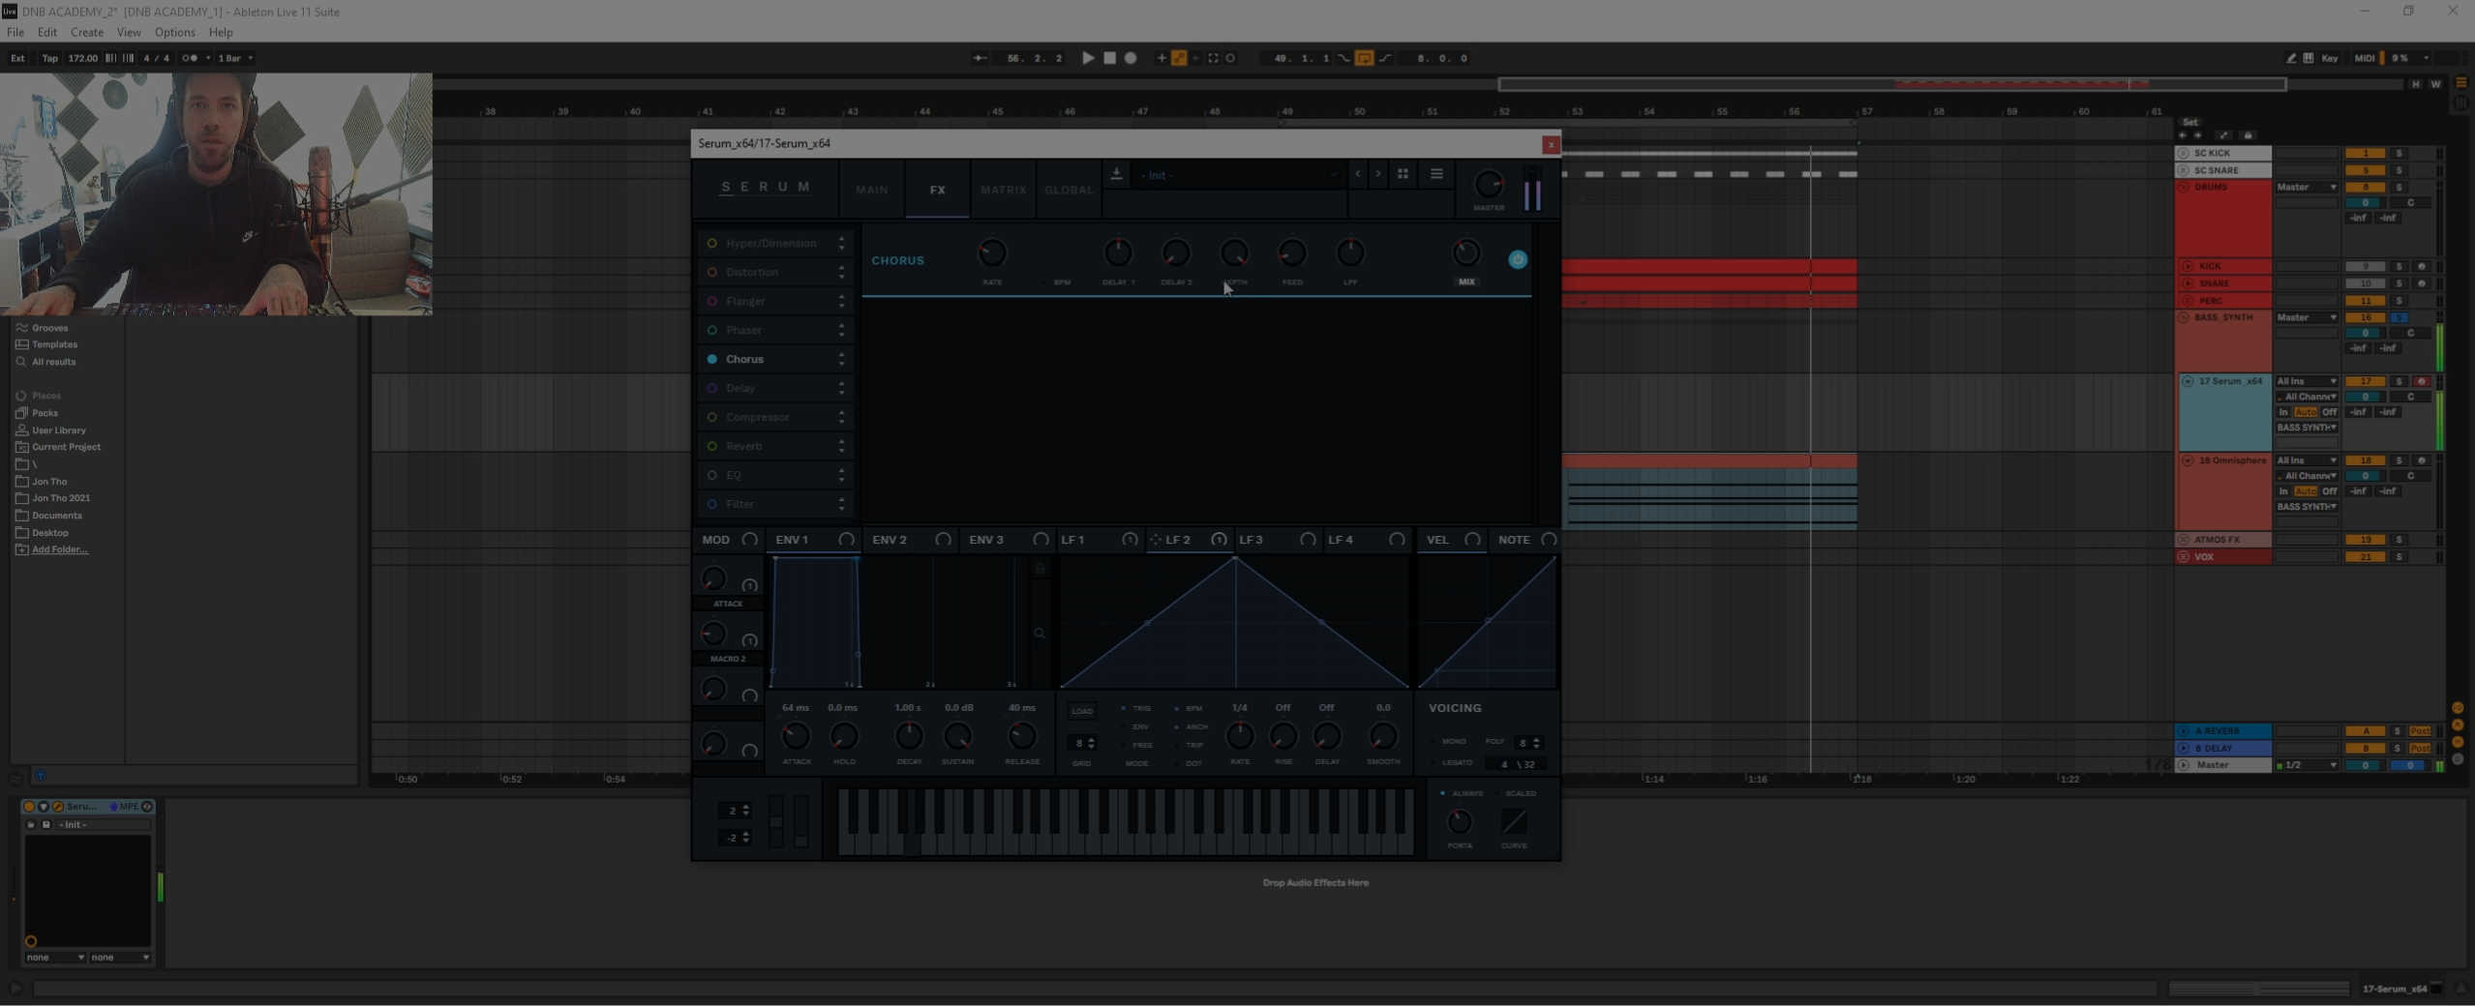Image resolution: width=2475 pixels, height=1006 pixels.
Task: Click the ENV 1 modulation source circle
Action: pyautogui.click(x=846, y=540)
